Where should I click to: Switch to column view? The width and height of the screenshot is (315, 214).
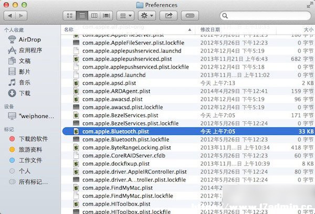(94, 16)
